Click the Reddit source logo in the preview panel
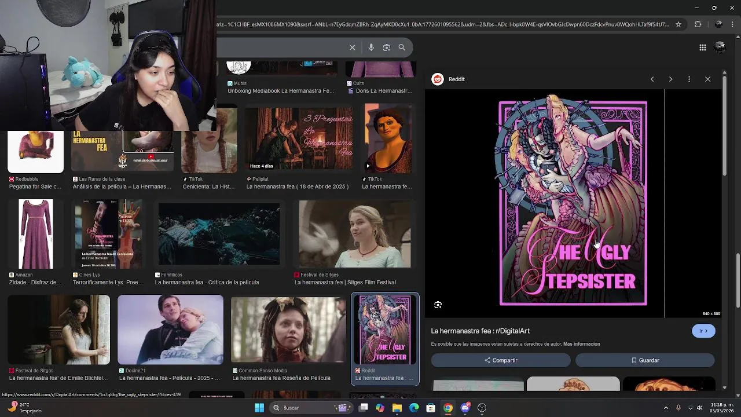Image resolution: width=741 pixels, height=417 pixels. point(438,79)
